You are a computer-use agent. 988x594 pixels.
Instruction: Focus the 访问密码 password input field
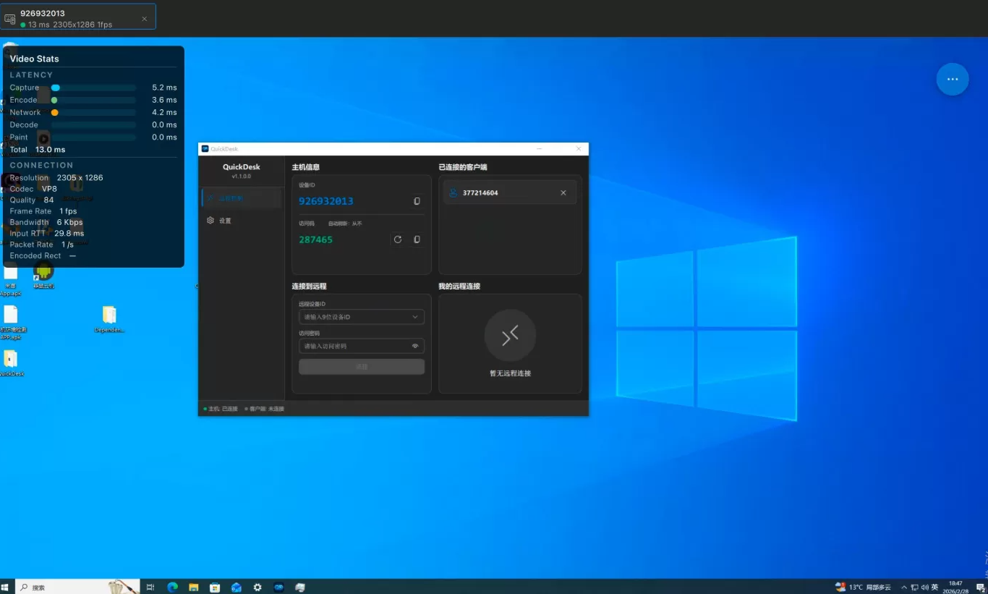click(x=362, y=346)
